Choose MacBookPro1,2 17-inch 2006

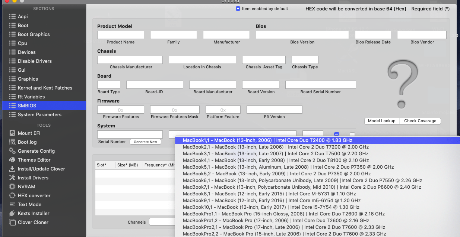coord(317,221)
